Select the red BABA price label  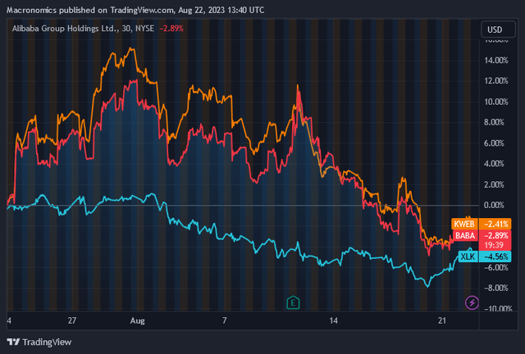point(465,235)
